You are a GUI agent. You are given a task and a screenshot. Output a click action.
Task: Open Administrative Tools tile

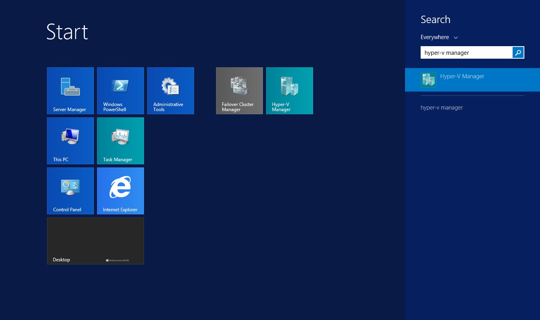point(170,90)
